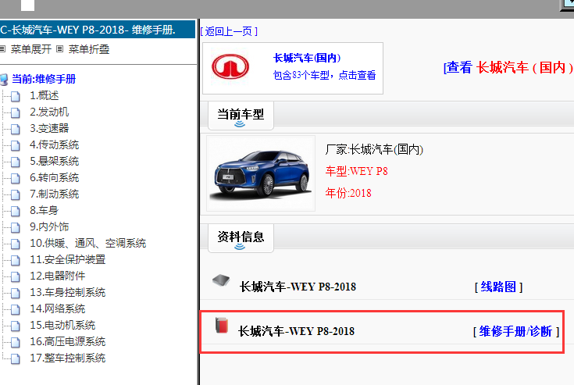Expand all menus via 菜单展开

click(30, 49)
